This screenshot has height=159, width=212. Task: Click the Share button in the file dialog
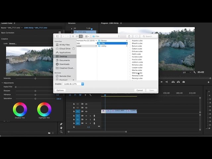coord(129,36)
